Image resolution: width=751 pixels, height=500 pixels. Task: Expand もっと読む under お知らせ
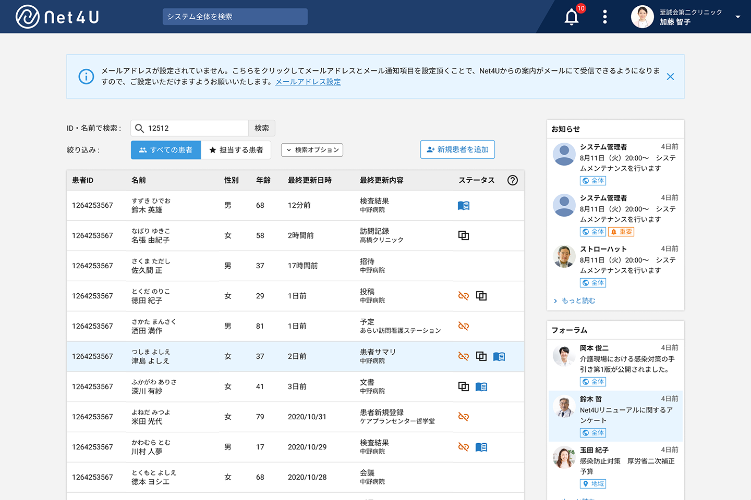pos(574,301)
